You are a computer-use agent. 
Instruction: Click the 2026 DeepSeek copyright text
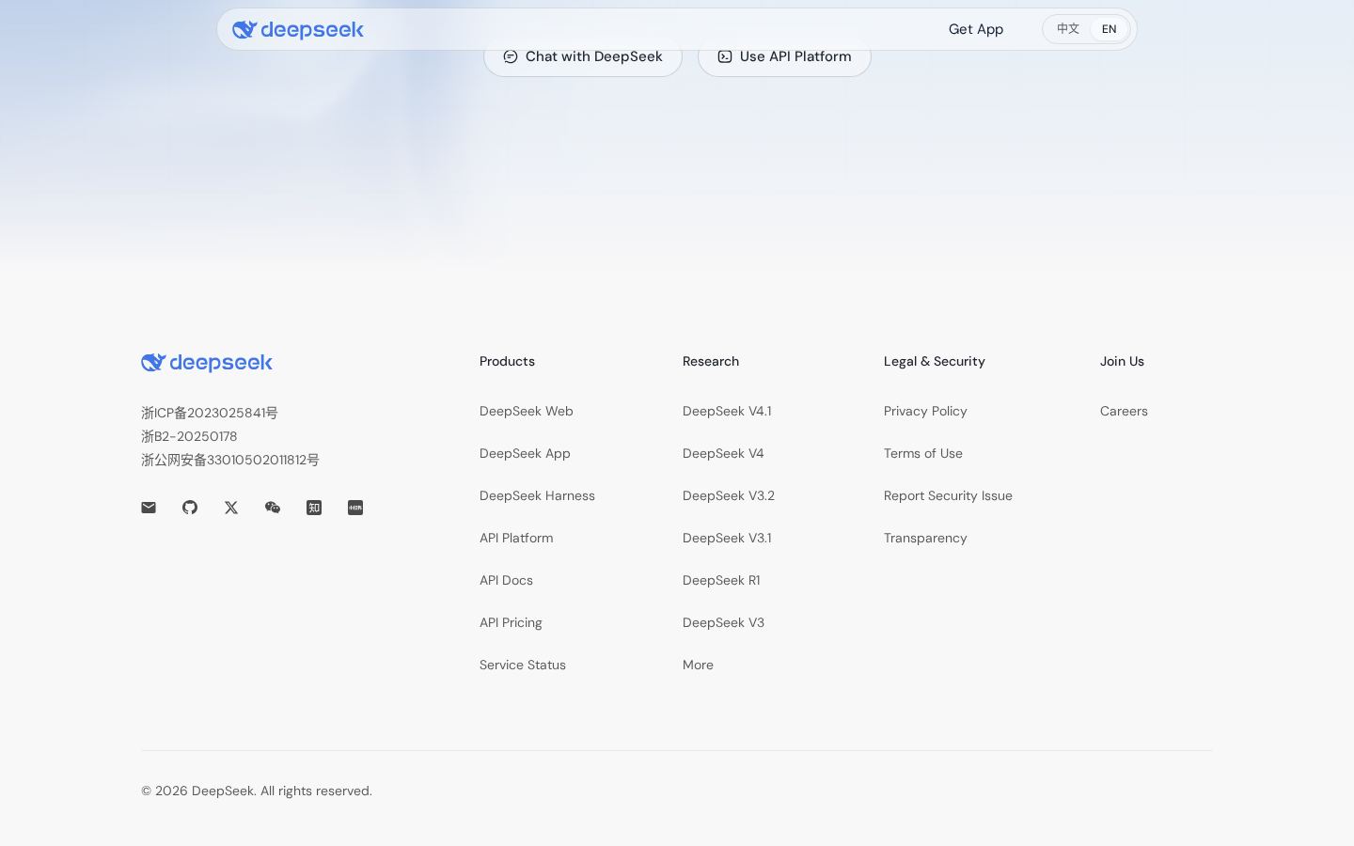pos(257,791)
